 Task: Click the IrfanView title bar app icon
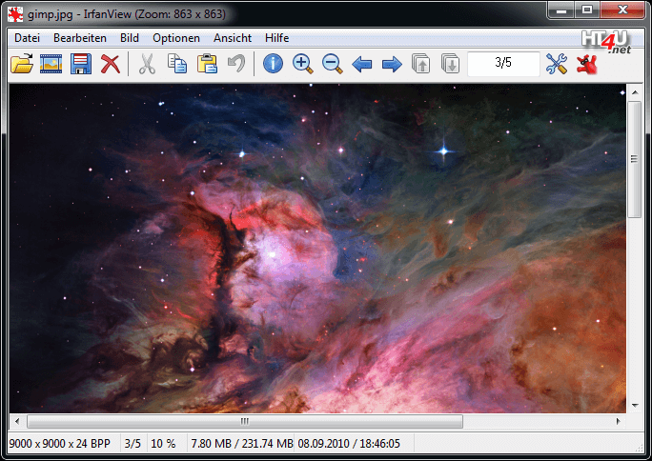(x=15, y=14)
